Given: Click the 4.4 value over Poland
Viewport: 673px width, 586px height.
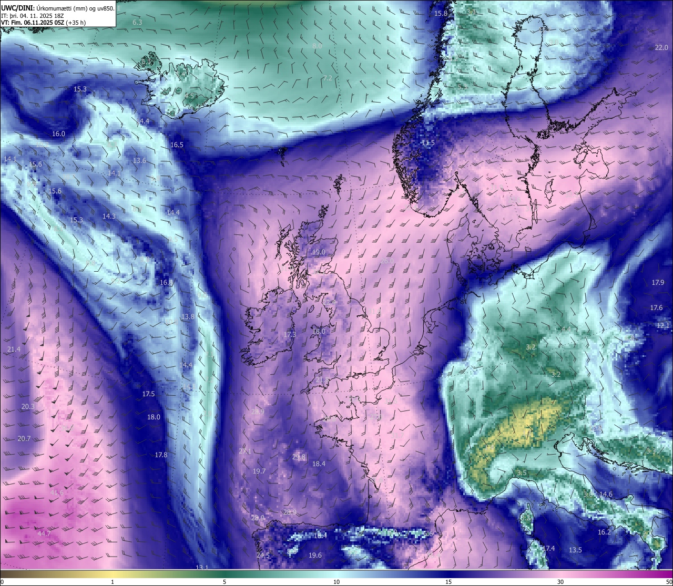Looking at the screenshot, I should pyautogui.click(x=566, y=329).
